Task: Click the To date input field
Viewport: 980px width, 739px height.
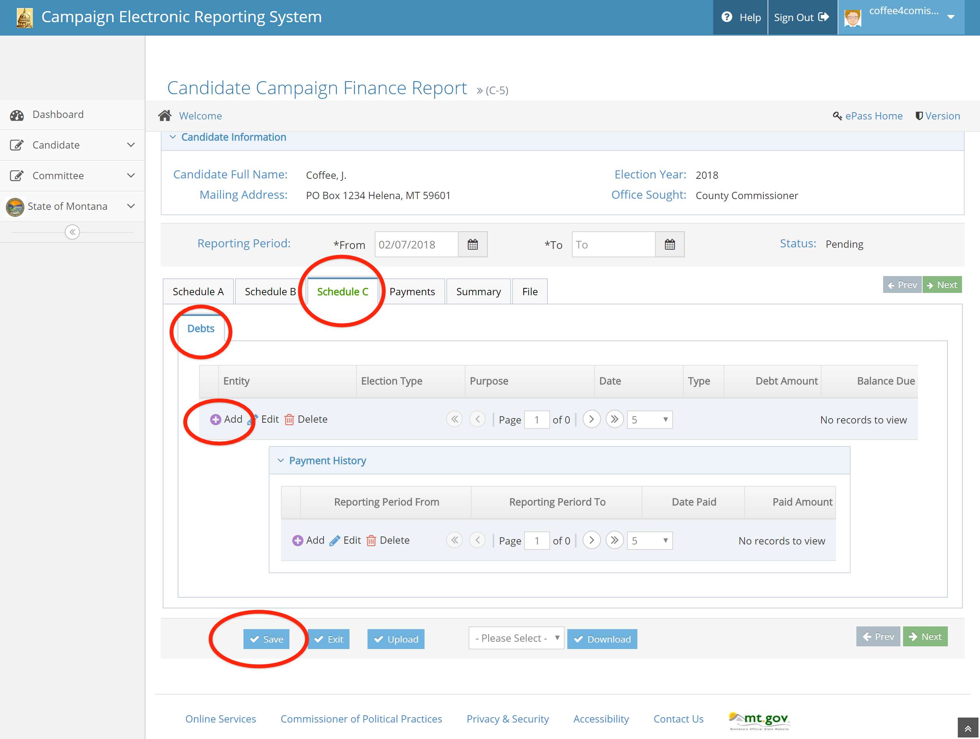Action: coord(613,245)
